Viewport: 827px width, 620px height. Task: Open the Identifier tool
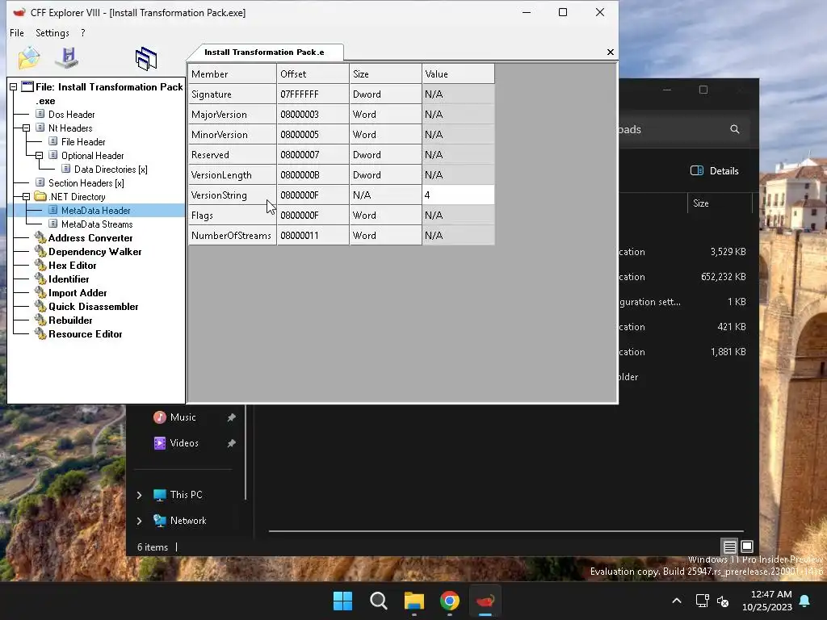tap(69, 279)
